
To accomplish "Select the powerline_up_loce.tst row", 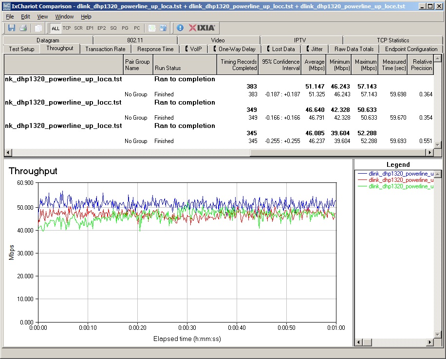I will coord(219,126).
